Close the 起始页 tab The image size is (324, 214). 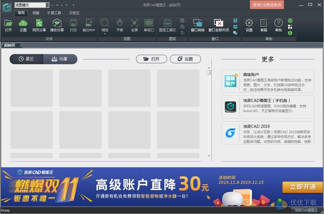20,46
